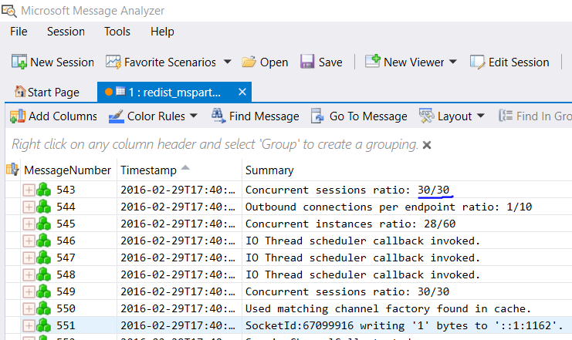This screenshot has width=572, height=340.
Task: Open the Tools menu
Action: (117, 32)
